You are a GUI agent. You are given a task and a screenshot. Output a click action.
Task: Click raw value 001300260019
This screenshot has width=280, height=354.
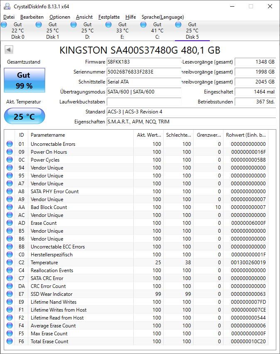point(248,262)
